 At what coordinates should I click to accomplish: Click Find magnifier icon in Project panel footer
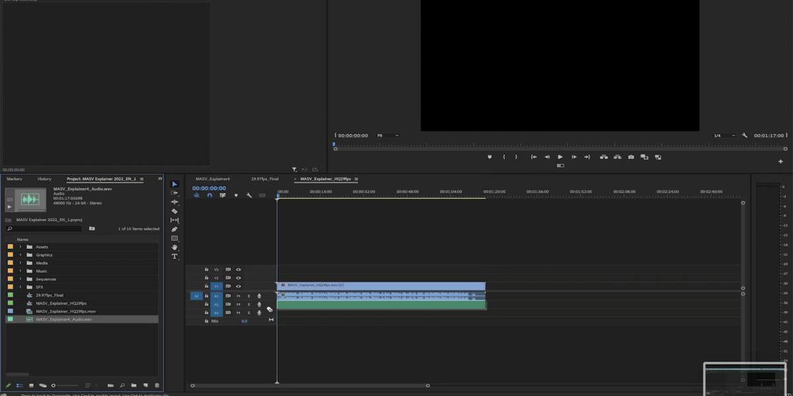[x=122, y=385]
